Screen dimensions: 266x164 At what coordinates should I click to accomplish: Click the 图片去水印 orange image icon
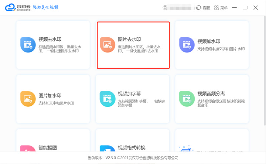108,45
